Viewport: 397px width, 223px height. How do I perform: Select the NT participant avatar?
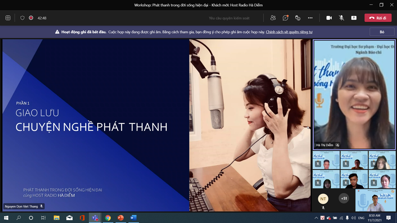[323, 199]
